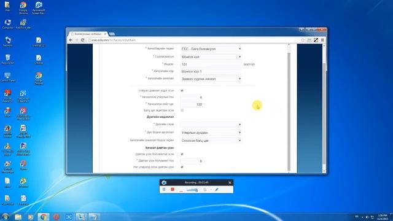The height and width of the screenshot is (221, 393).
Task: Click the 'Монгол хэл 1' name field
Action: (211, 71)
